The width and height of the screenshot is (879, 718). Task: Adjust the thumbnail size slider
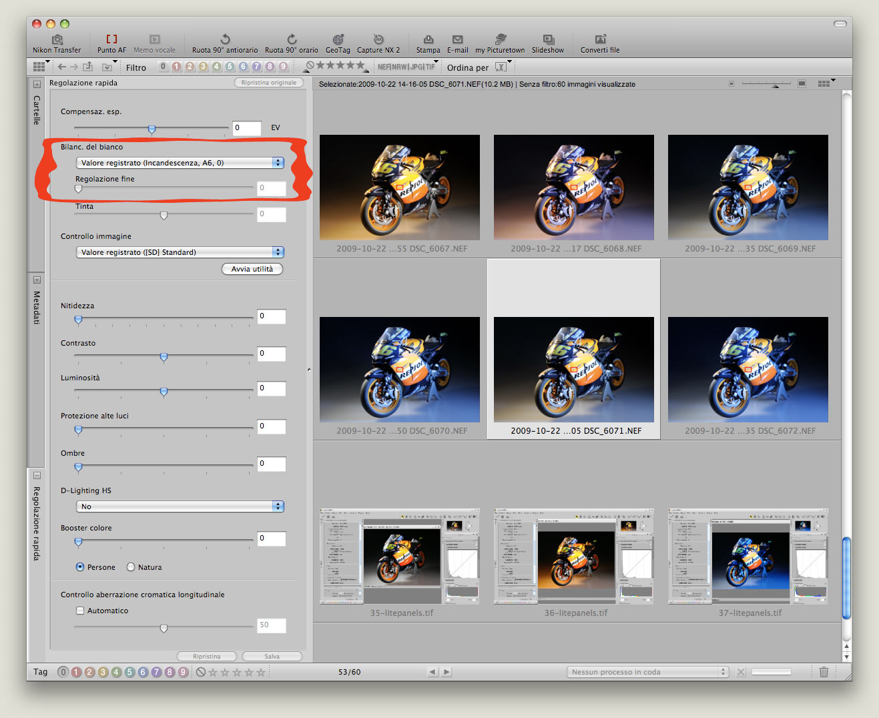775,85
